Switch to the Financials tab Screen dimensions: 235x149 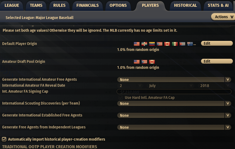(x=87, y=5)
